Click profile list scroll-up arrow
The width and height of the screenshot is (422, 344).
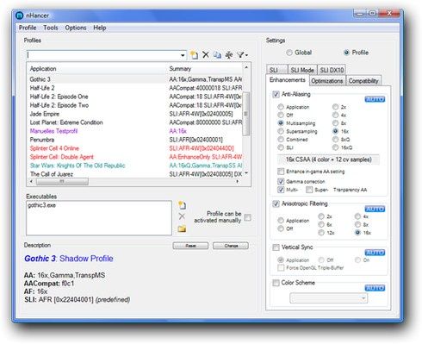pyautogui.click(x=246, y=67)
